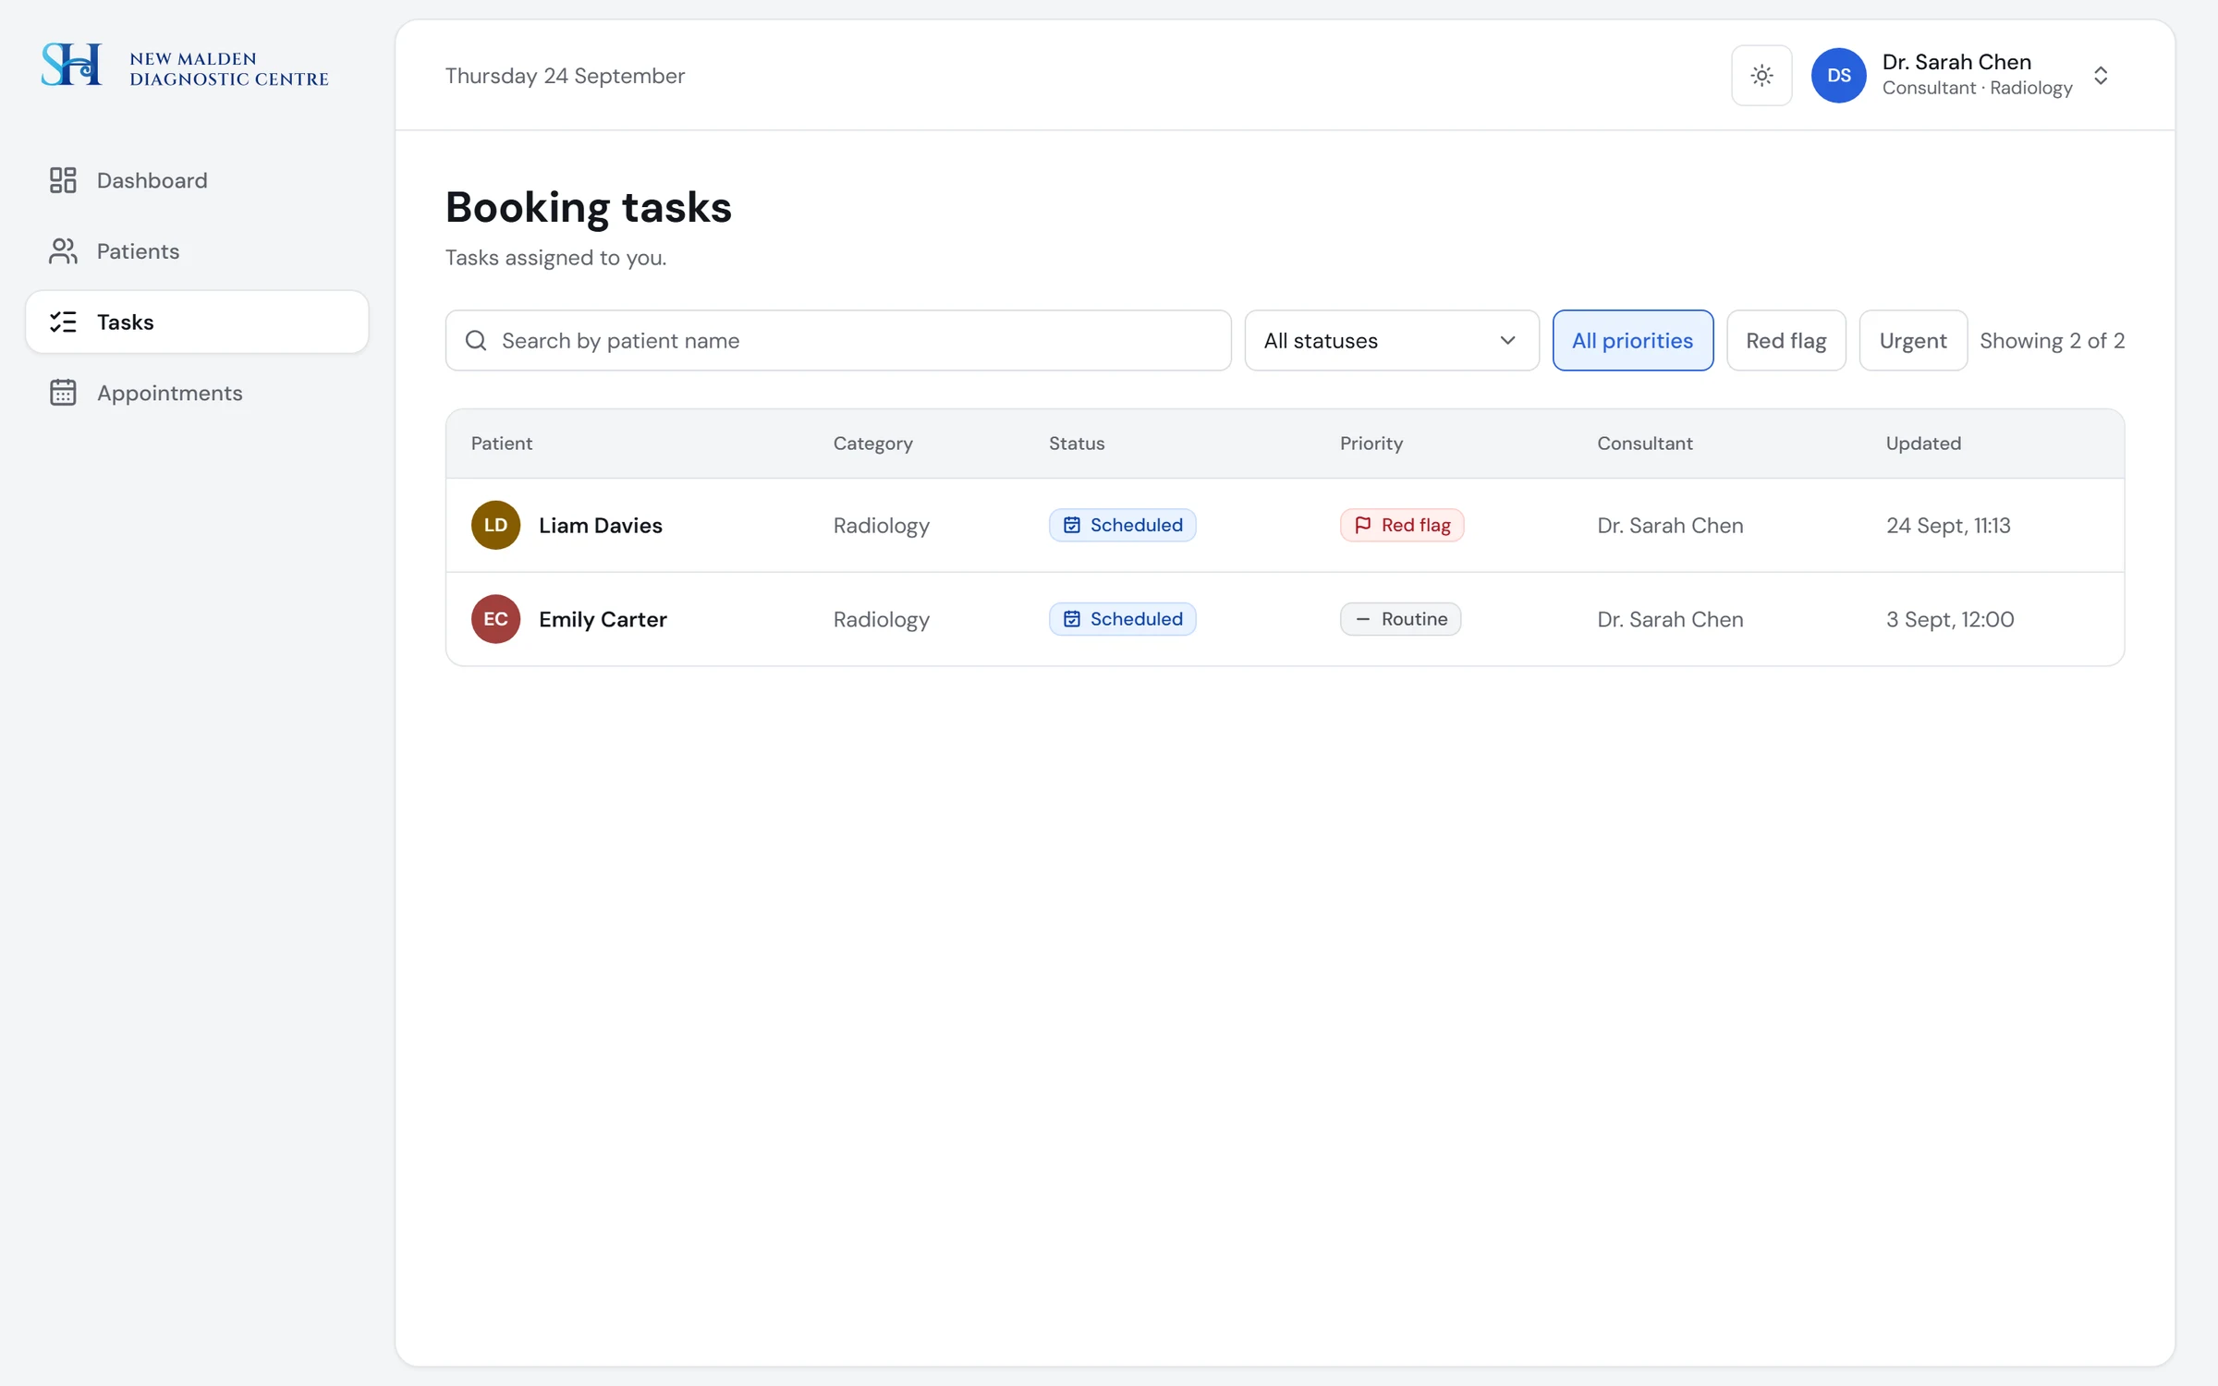Expand the Dr. Sarah Chen account chevron
This screenshot has width=2218, height=1386.
[x=2101, y=76]
